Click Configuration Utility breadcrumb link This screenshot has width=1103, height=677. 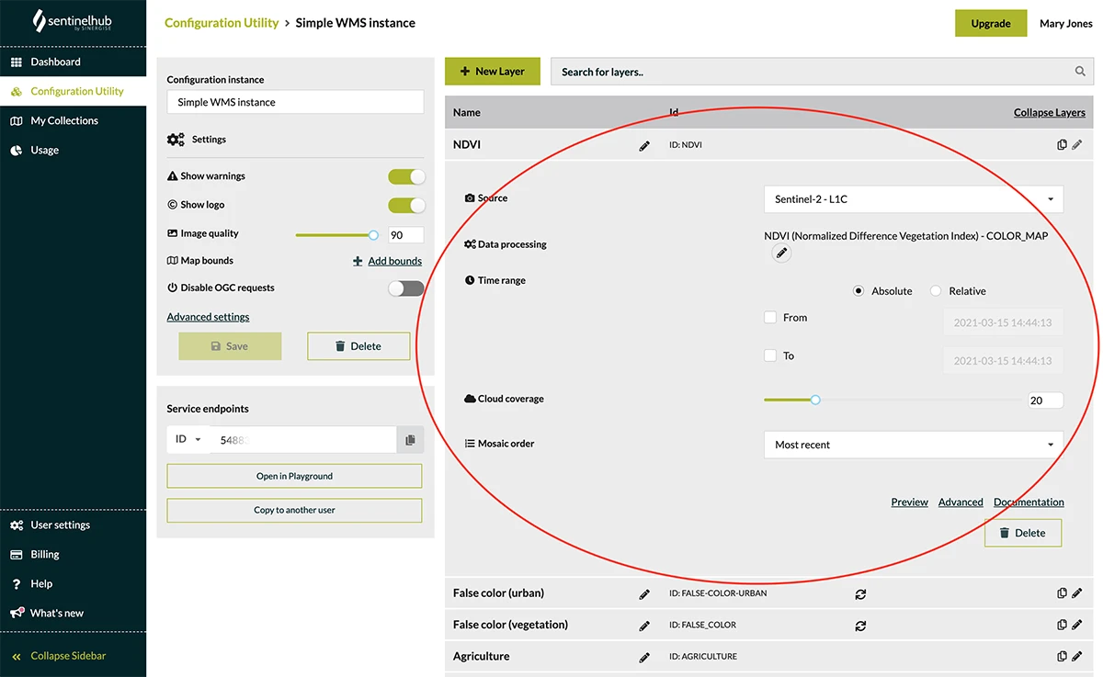pyautogui.click(x=222, y=23)
